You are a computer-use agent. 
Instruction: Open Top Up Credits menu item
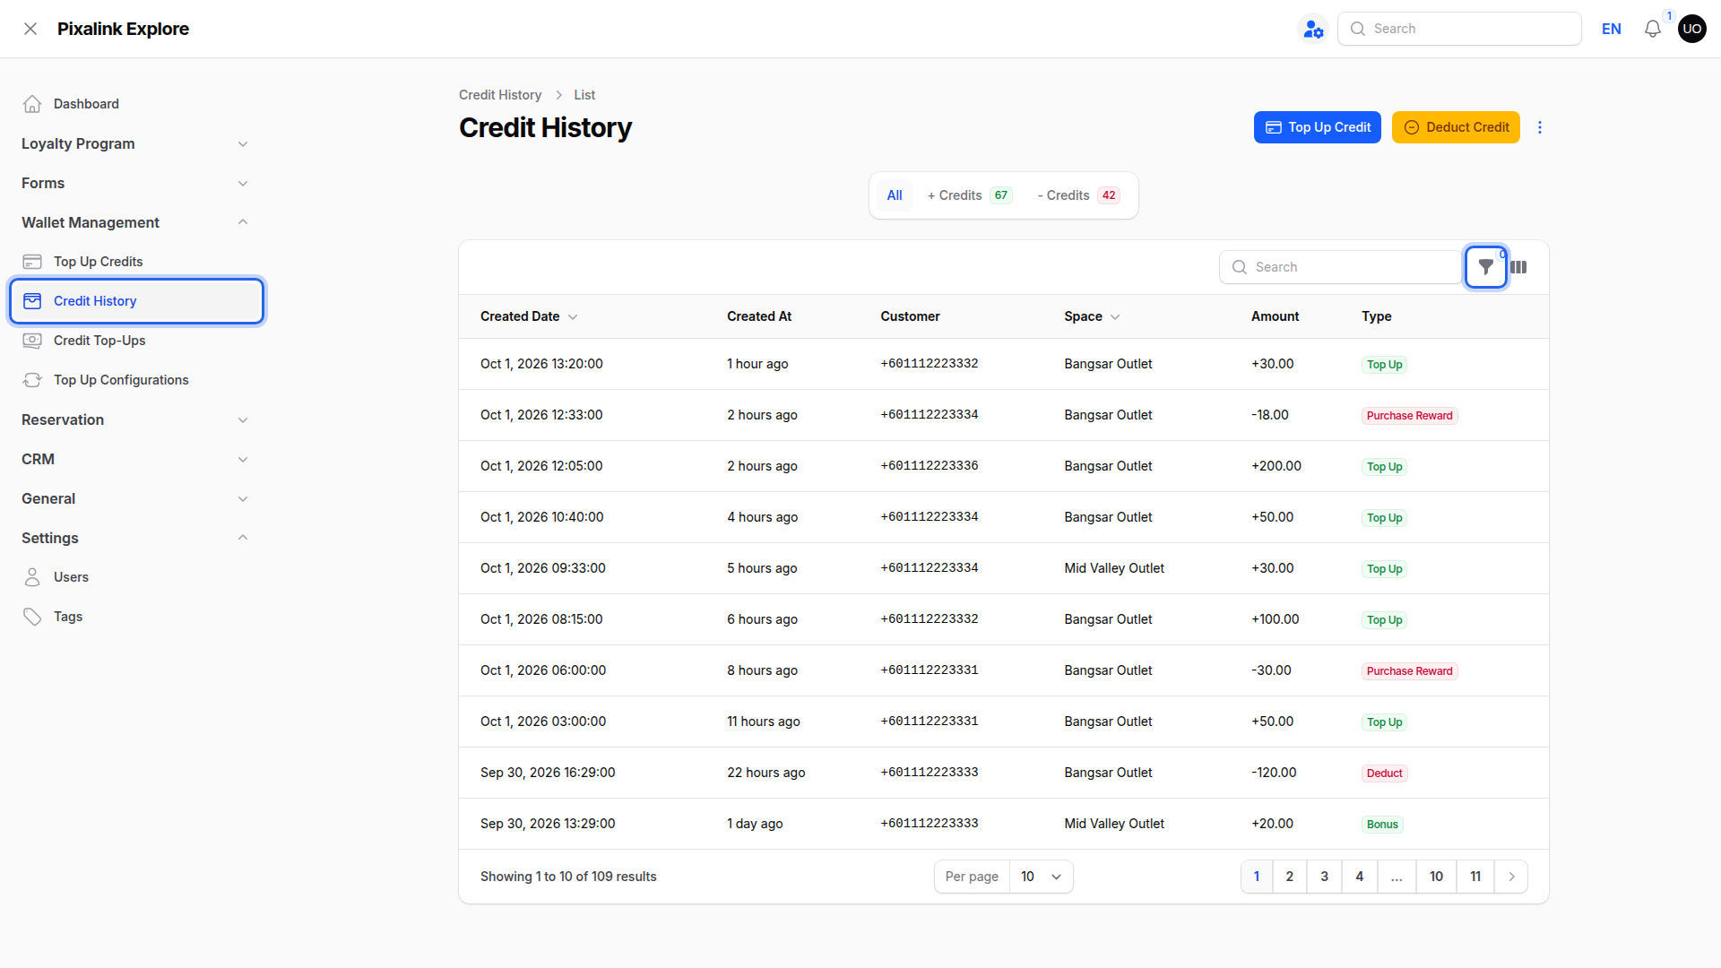(136, 262)
